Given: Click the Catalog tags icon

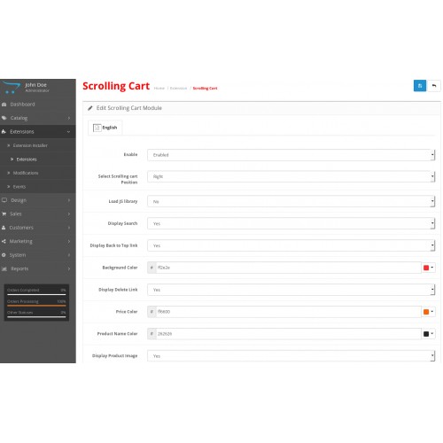Looking at the screenshot, I should 4,118.
